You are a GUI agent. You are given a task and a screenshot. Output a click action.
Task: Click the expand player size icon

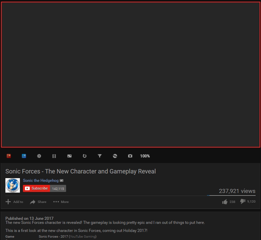tap(69, 156)
